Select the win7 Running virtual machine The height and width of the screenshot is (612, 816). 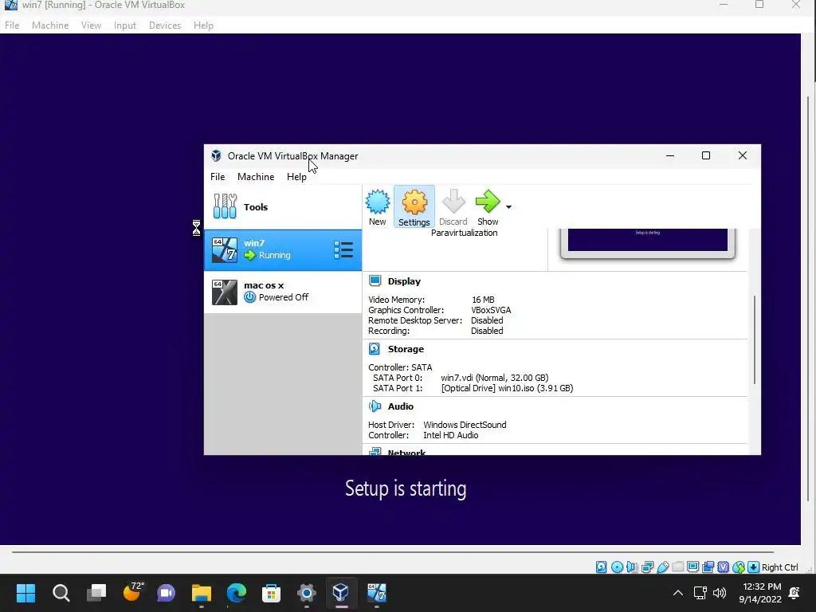coord(283,249)
